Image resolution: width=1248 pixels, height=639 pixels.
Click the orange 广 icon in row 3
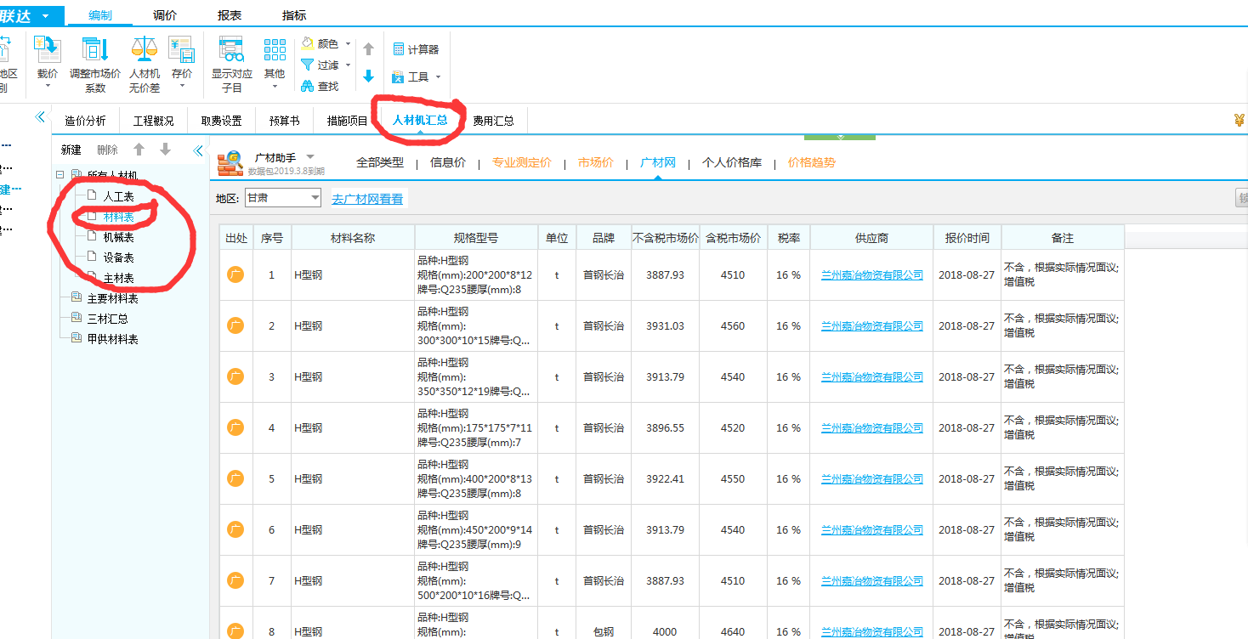pos(235,376)
